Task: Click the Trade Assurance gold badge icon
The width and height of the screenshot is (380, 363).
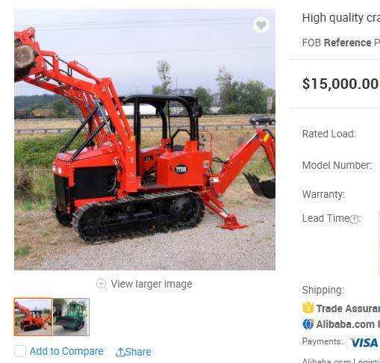Action: click(x=308, y=308)
